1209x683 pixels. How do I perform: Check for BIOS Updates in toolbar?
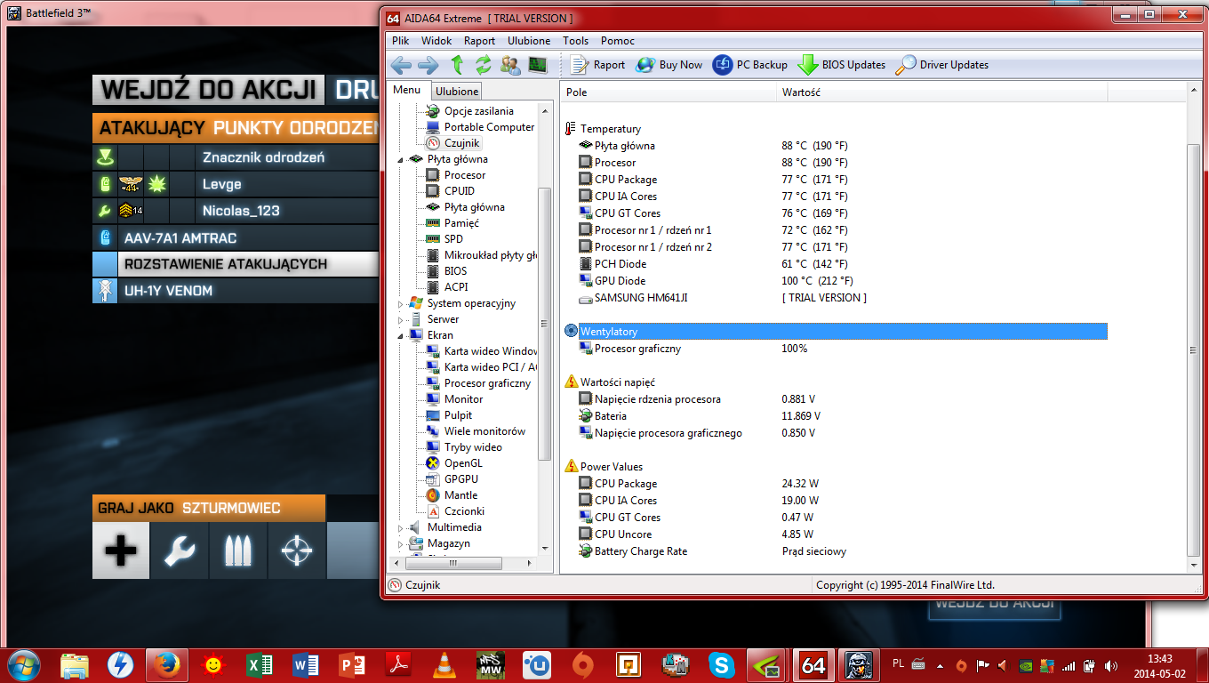click(x=842, y=65)
